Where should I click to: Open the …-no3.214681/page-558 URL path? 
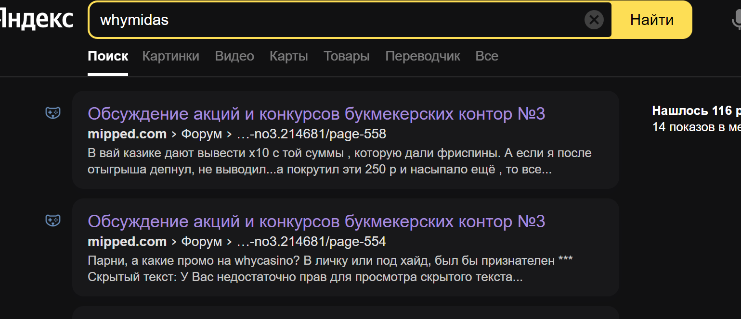pyautogui.click(x=312, y=134)
